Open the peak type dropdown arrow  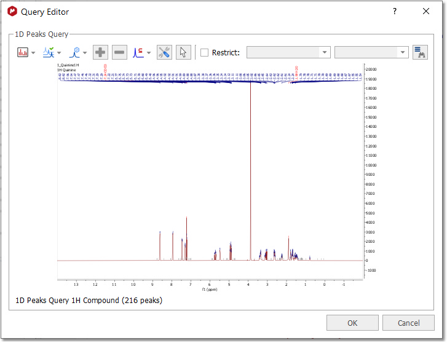149,53
